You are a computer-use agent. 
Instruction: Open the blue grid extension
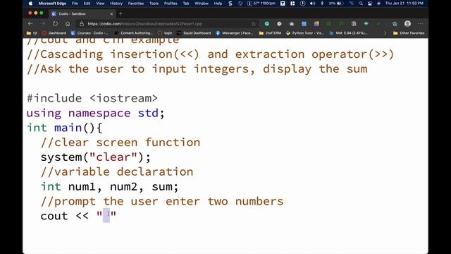(304, 23)
